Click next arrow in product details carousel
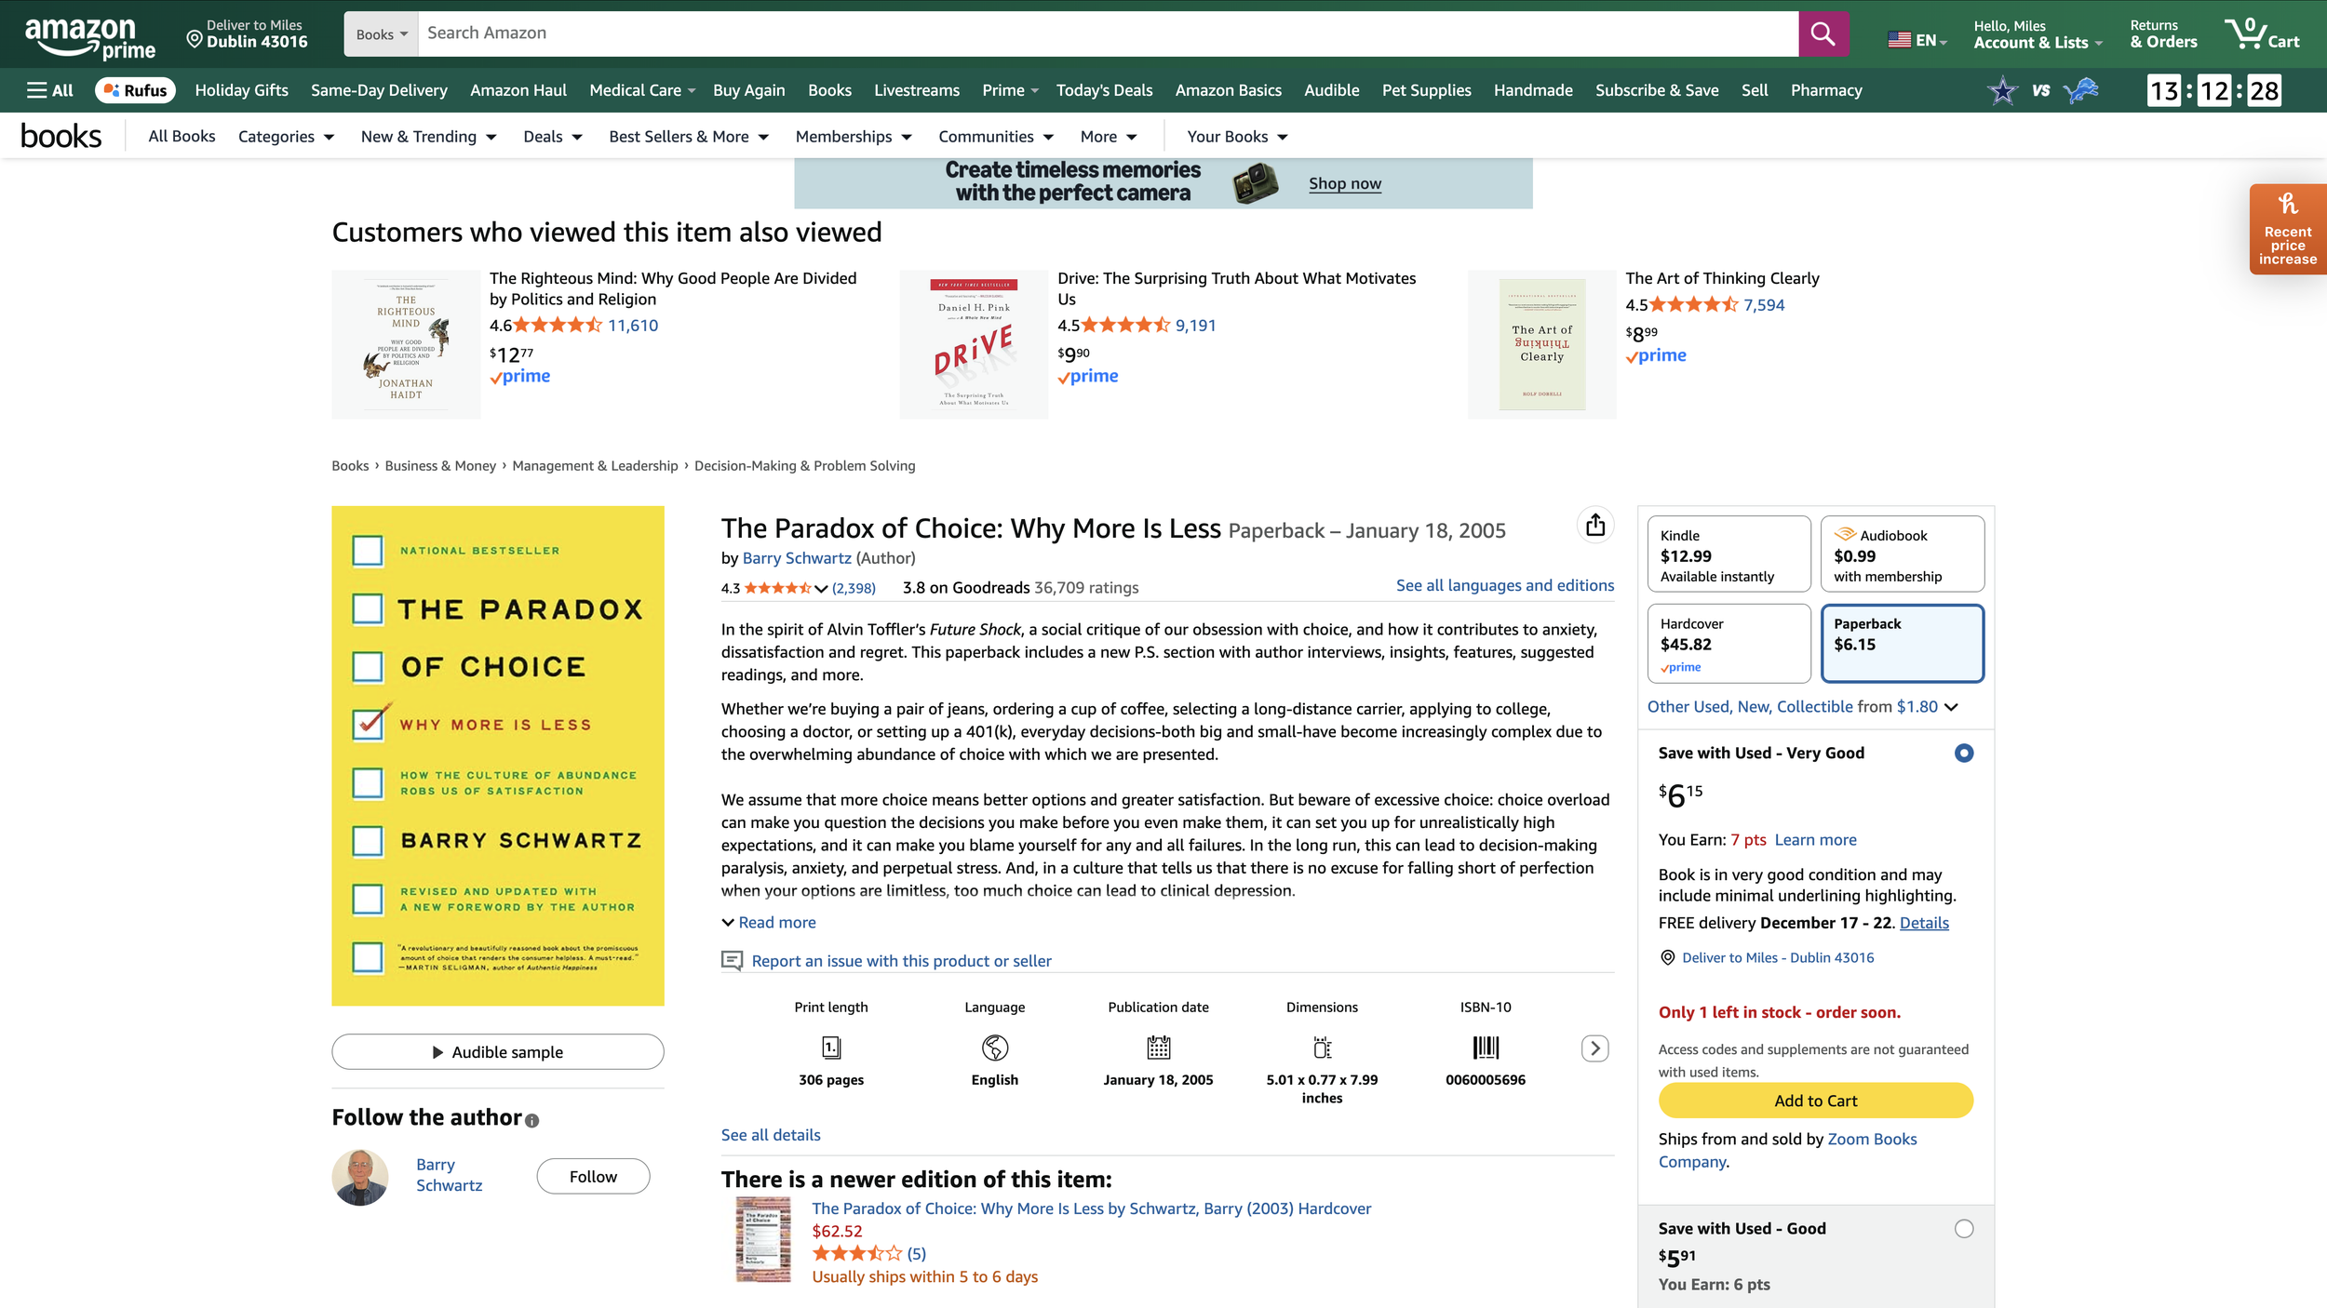Image resolution: width=2327 pixels, height=1308 pixels. coord(1594,1048)
